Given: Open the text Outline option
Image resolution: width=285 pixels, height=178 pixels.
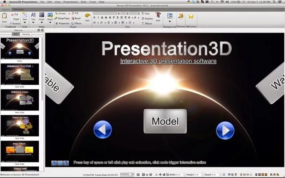Looking at the screenshot, I should tap(147, 19).
